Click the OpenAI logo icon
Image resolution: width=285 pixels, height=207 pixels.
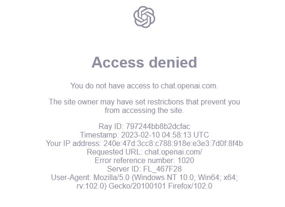144,17
